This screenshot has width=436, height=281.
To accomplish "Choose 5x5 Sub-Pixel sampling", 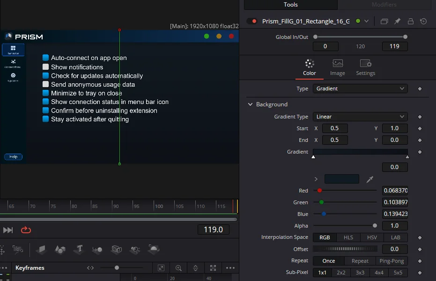I will 398,273.
